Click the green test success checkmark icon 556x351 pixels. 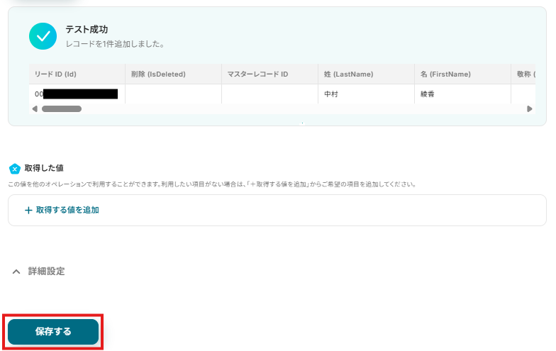point(43,36)
